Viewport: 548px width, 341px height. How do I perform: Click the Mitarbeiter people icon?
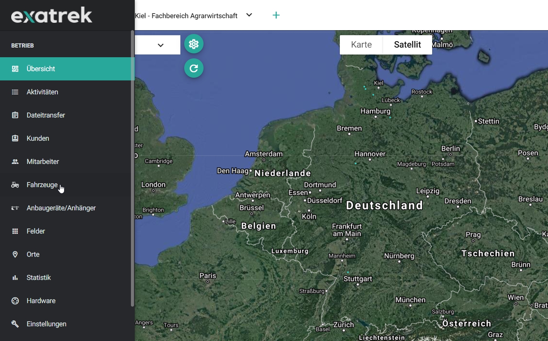[x=15, y=162]
